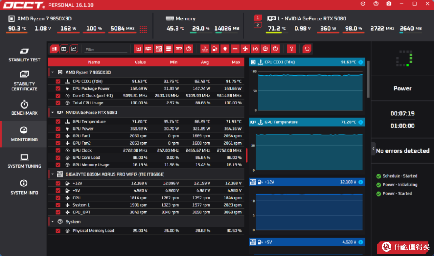Click the graphs panel vertical scrollbar

click(368, 80)
